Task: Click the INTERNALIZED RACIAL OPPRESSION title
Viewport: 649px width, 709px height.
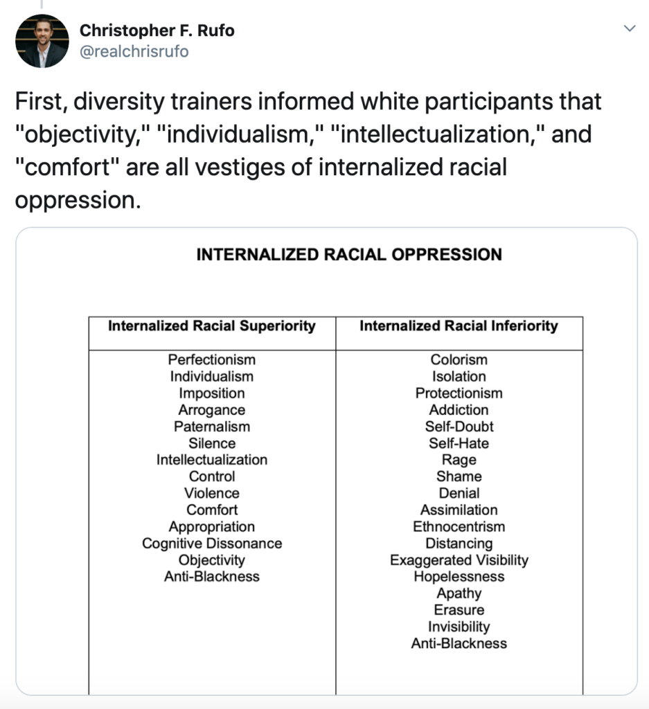Action: point(349,255)
